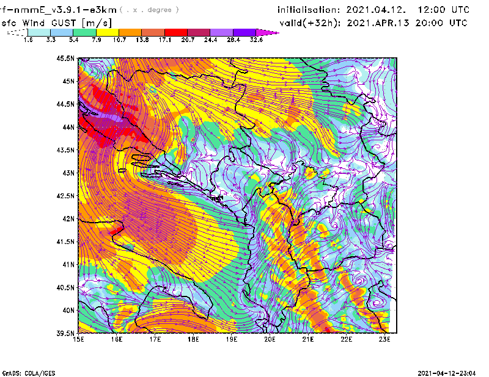This screenshot has height=377, width=489.
Task: Click the "GrADS: COLA/IGES" footer text
Action: click(x=29, y=373)
